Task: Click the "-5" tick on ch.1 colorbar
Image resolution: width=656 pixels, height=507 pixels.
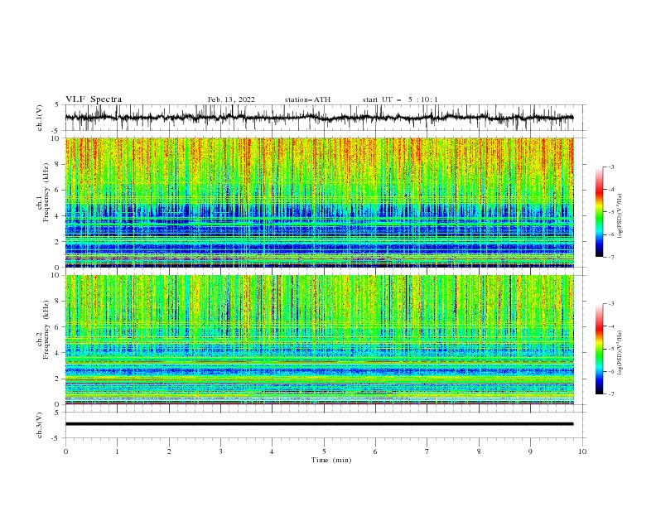Action: (x=611, y=212)
